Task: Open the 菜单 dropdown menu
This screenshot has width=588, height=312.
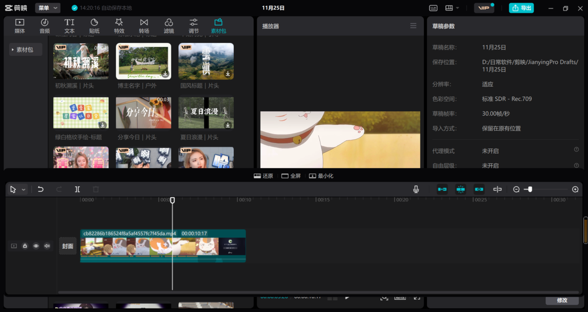Action: pos(48,8)
